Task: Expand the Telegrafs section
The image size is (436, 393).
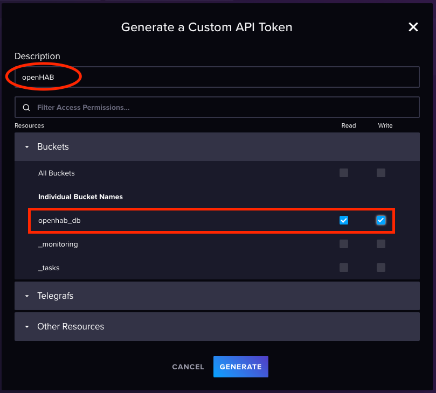Action: pos(27,296)
